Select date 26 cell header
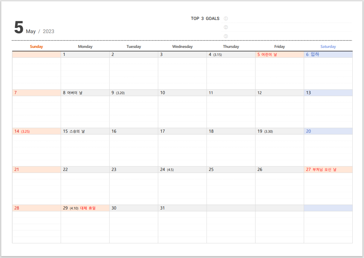 coord(280,170)
